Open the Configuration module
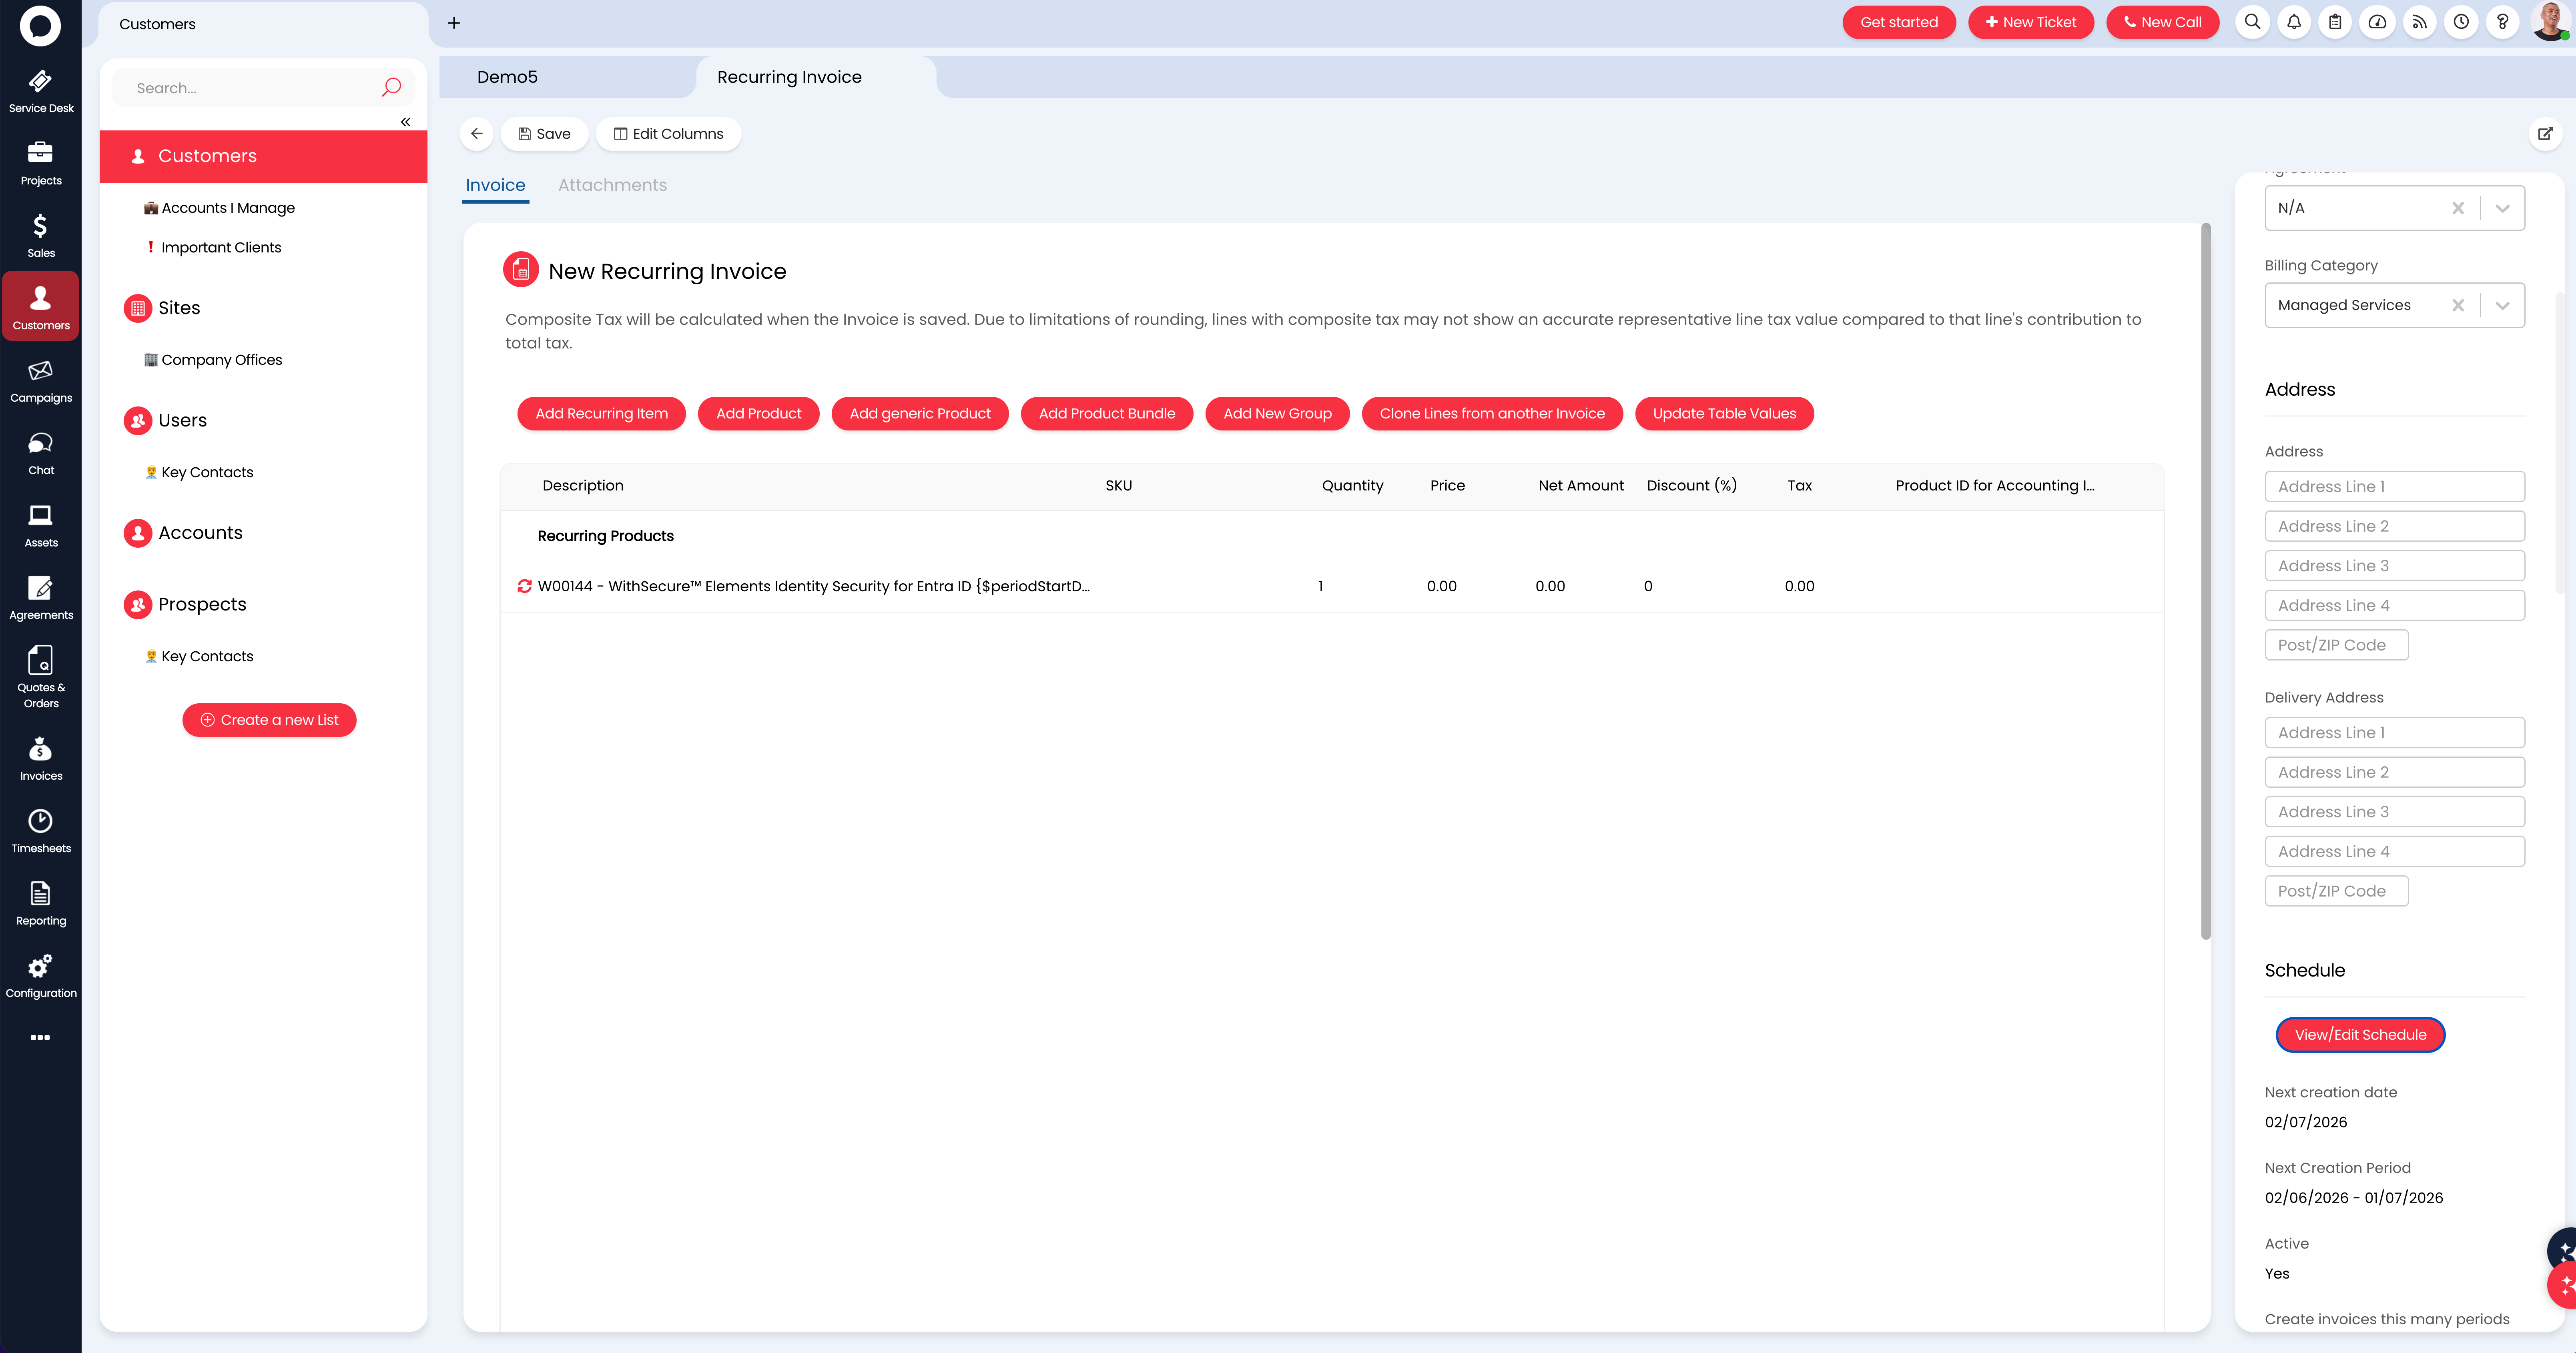The image size is (2576, 1353). (x=40, y=976)
